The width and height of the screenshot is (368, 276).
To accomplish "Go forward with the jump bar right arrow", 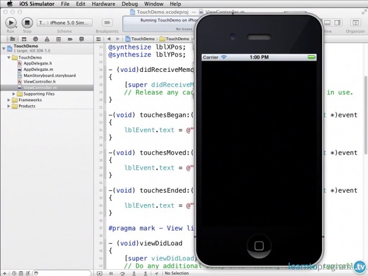I will pyautogui.click(x=118, y=39).
